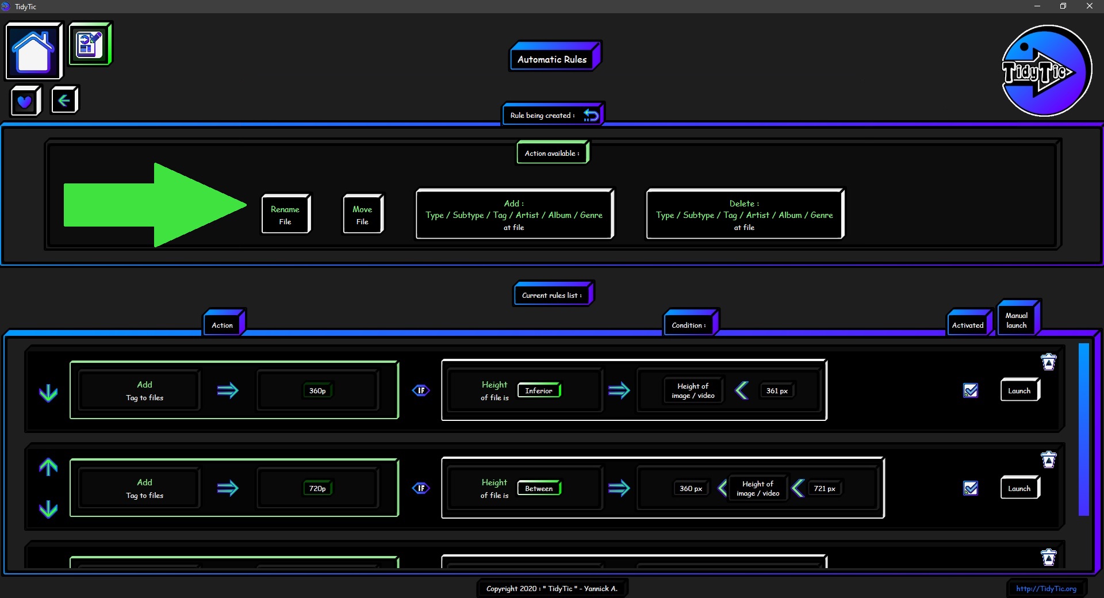The image size is (1104, 598).
Task: Reset rule being created with undo arrow
Action: tap(591, 115)
